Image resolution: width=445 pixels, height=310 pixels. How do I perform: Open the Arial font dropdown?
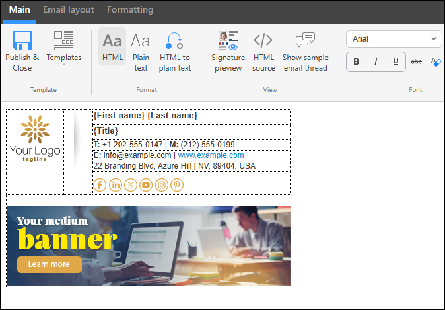point(394,39)
